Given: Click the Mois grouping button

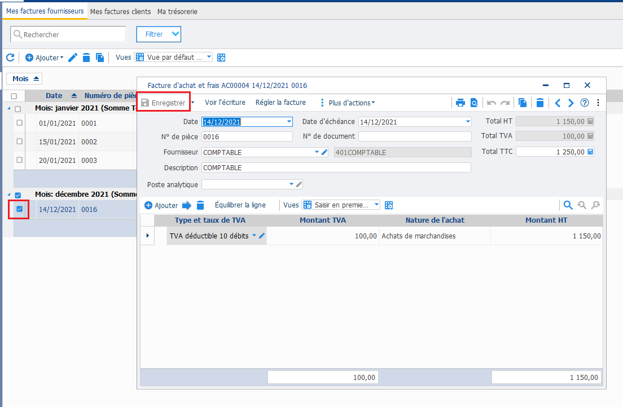Looking at the screenshot, I should pos(24,78).
